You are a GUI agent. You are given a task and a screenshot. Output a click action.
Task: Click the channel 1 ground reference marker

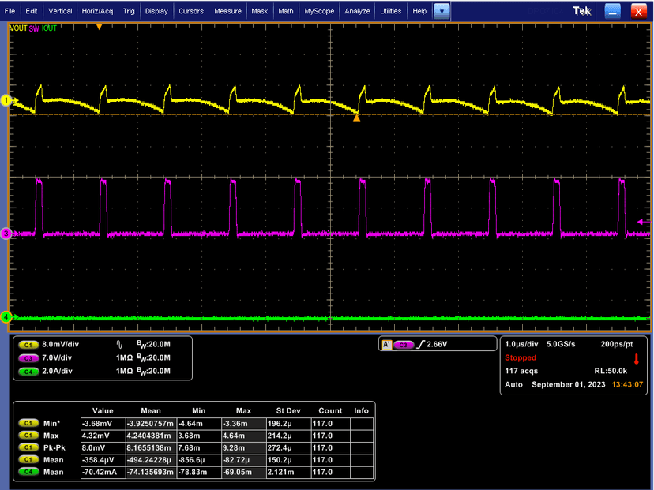(x=5, y=101)
